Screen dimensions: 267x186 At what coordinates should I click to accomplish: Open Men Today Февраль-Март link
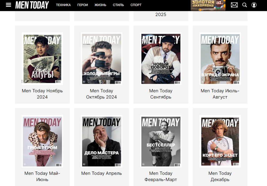pos(161,176)
